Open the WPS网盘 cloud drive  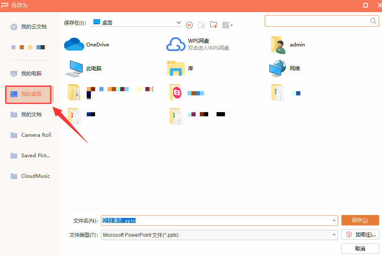(x=198, y=44)
